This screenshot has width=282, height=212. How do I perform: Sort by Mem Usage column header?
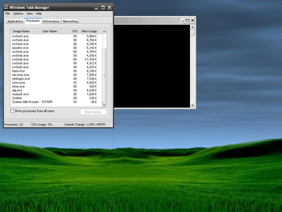click(89, 31)
